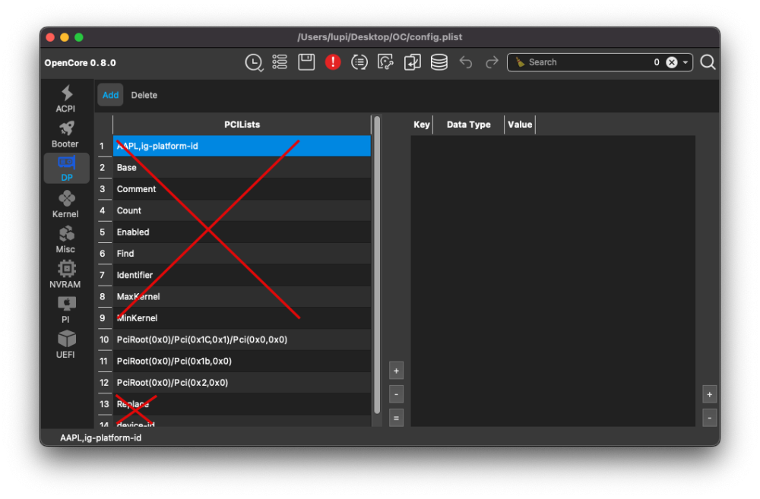Open the database stack toolbar icon
Image resolution: width=760 pixels, height=499 pixels.
click(439, 62)
